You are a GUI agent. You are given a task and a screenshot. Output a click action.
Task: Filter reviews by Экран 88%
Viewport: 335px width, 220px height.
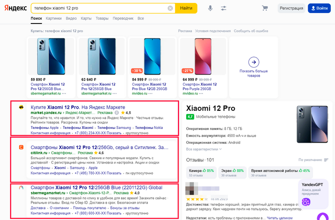click(x=233, y=173)
